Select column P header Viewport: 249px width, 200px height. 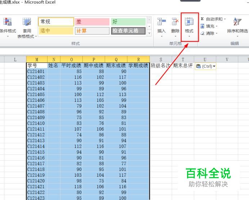94,59
